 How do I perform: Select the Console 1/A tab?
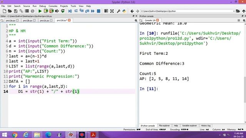coord(150,20)
